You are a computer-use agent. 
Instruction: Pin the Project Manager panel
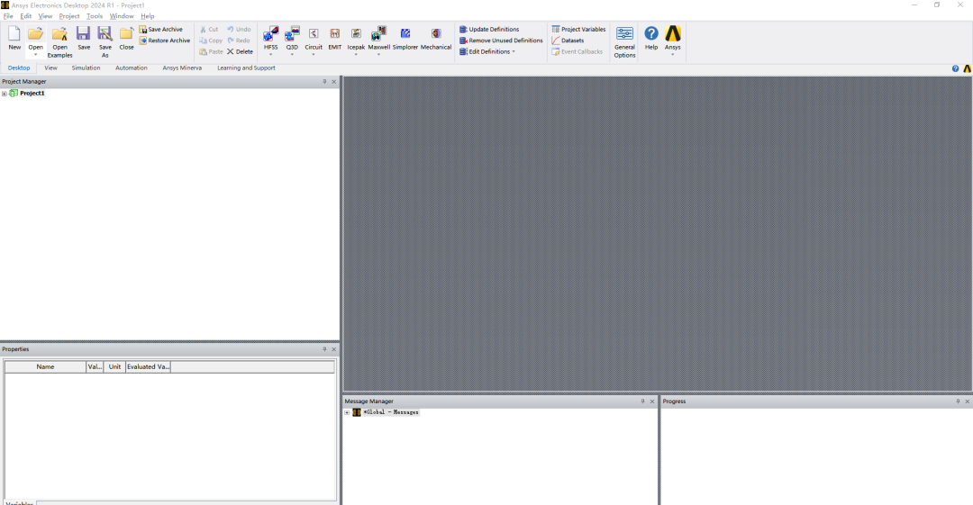pos(324,81)
